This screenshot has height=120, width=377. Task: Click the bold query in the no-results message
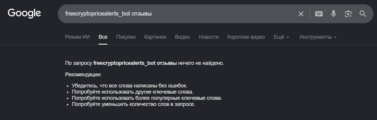tap(135, 63)
